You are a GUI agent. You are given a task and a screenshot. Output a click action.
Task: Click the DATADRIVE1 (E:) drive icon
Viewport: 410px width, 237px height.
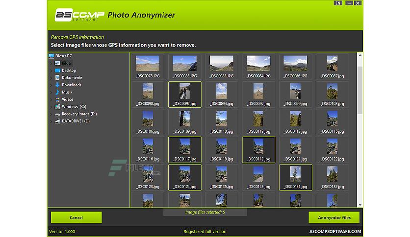point(57,121)
